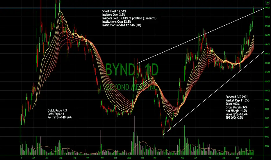Click the USD currency label

267,3
